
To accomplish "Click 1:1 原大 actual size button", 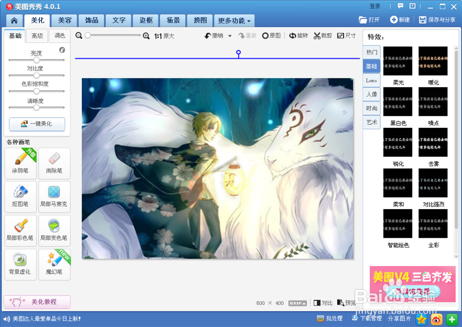I will [164, 36].
